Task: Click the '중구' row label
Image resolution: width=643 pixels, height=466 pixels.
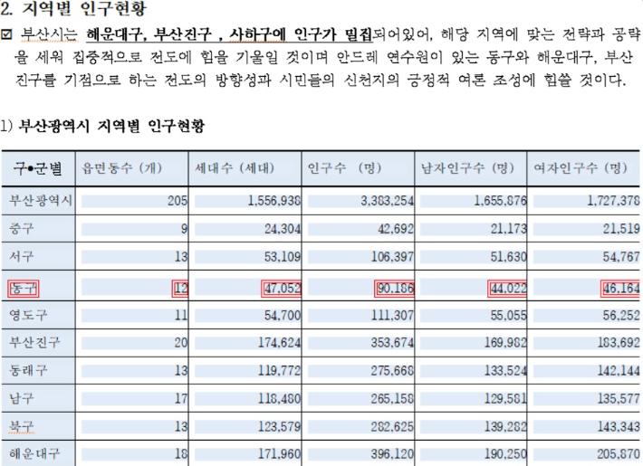Action: point(22,228)
